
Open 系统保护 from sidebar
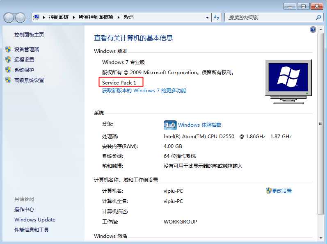coord(24,70)
